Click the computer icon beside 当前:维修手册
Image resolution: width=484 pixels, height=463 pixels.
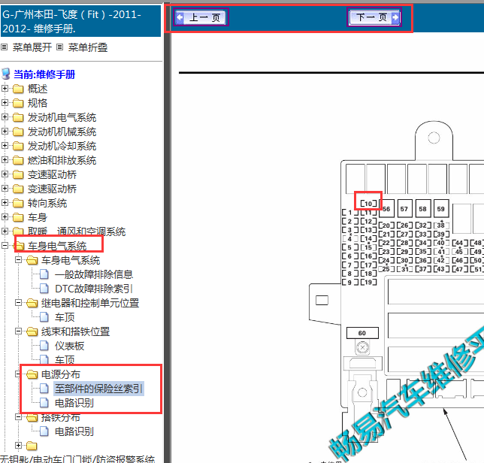tap(6, 74)
